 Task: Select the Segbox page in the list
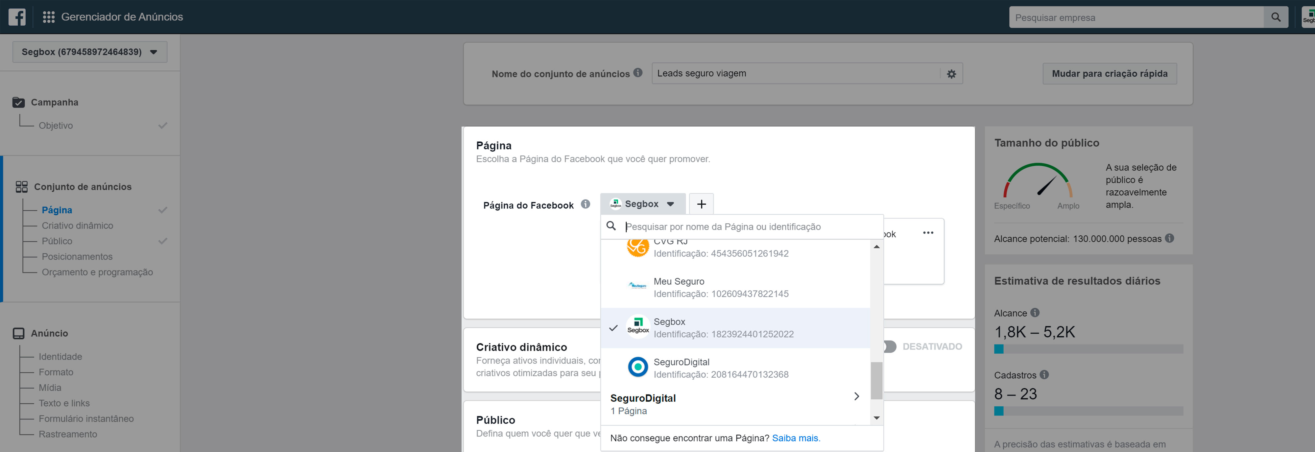pos(736,328)
